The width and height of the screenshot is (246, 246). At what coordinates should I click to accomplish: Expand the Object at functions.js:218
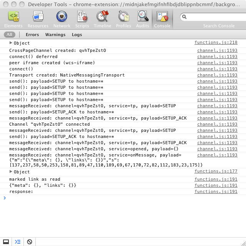(11, 43)
